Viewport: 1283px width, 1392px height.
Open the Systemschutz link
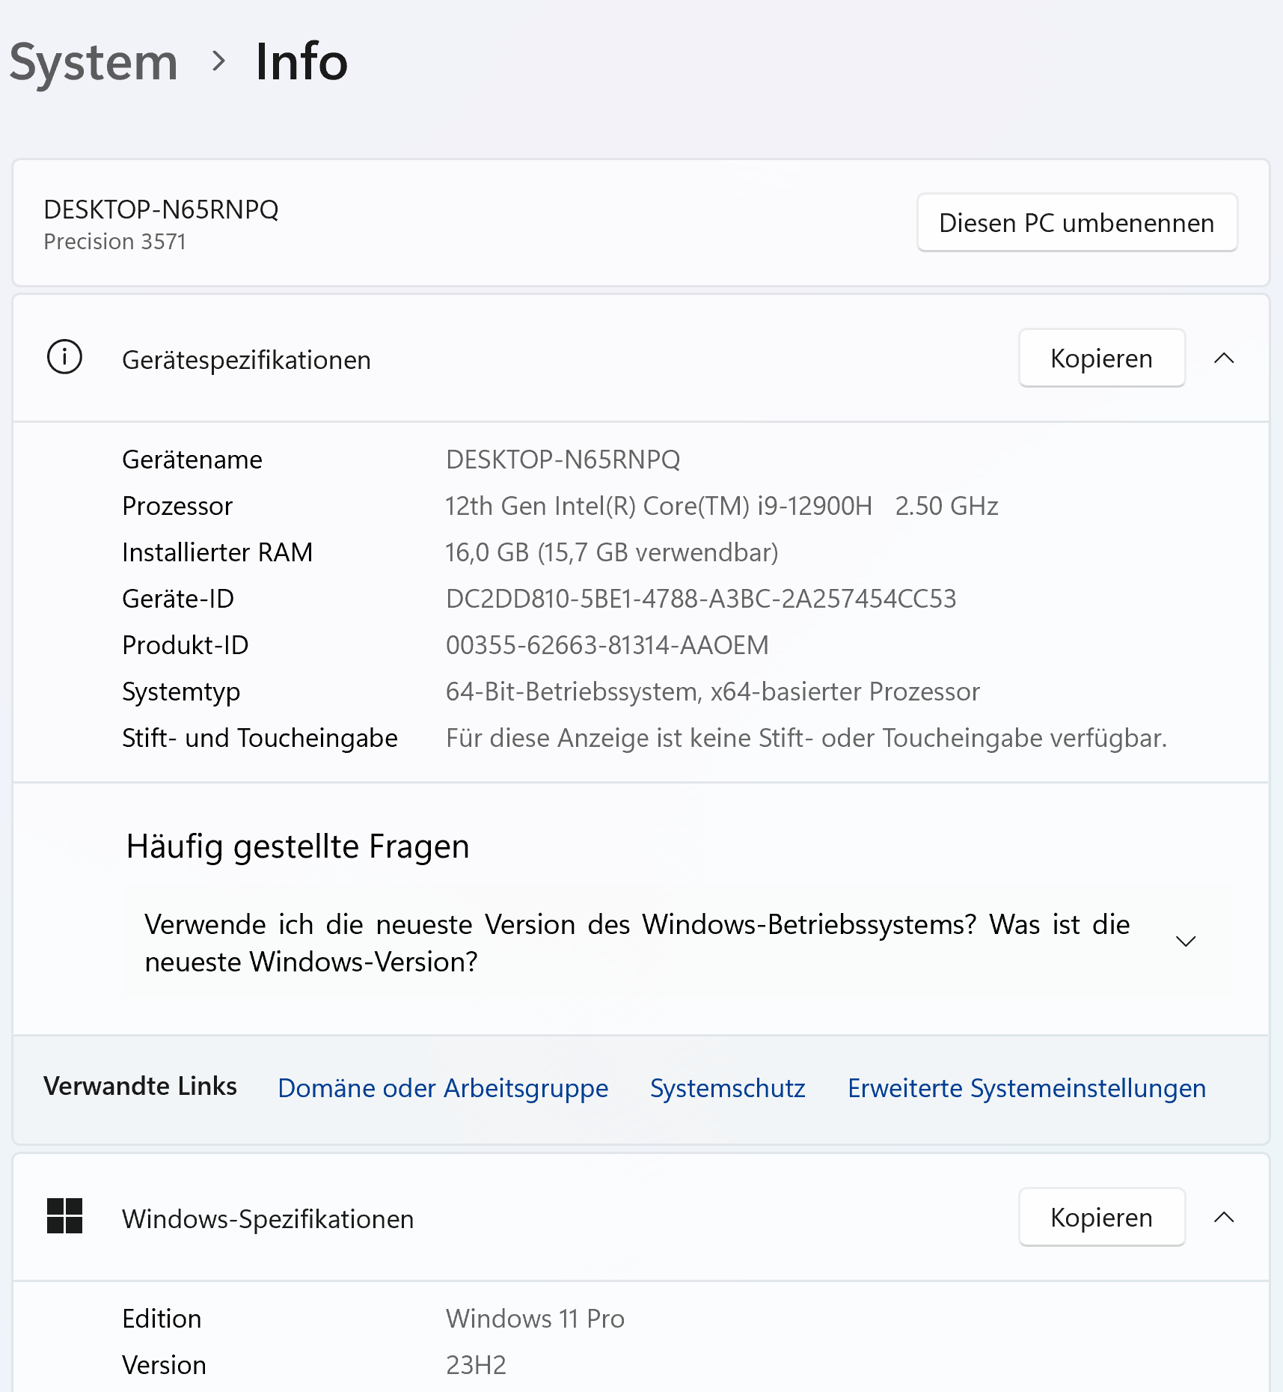pyautogui.click(x=728, y=1088)
